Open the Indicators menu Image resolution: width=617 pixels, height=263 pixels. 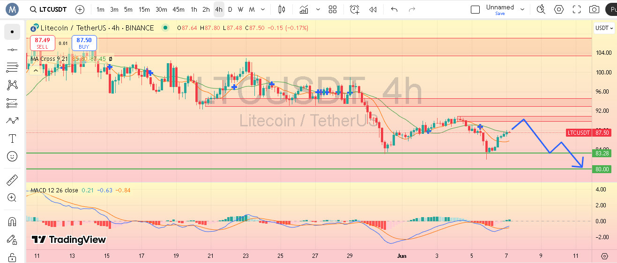tap(304, 9)
